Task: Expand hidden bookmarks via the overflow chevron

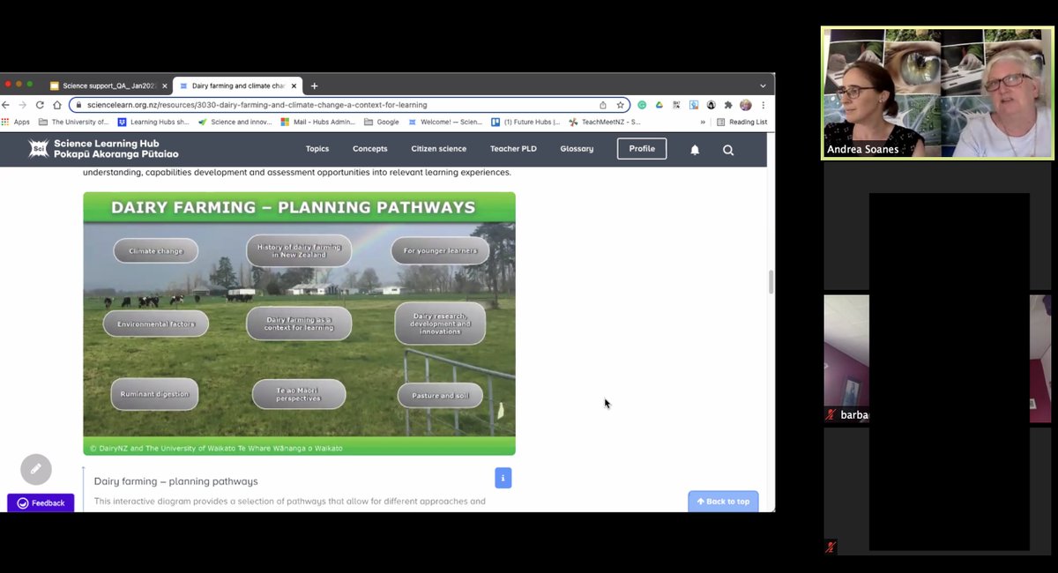Action: 704,122
